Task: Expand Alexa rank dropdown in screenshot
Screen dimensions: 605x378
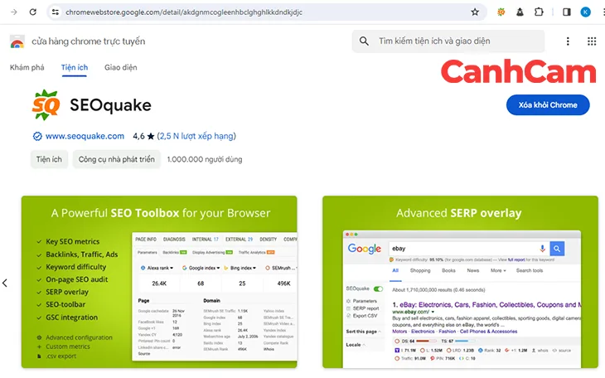Action: pos(157,268)
